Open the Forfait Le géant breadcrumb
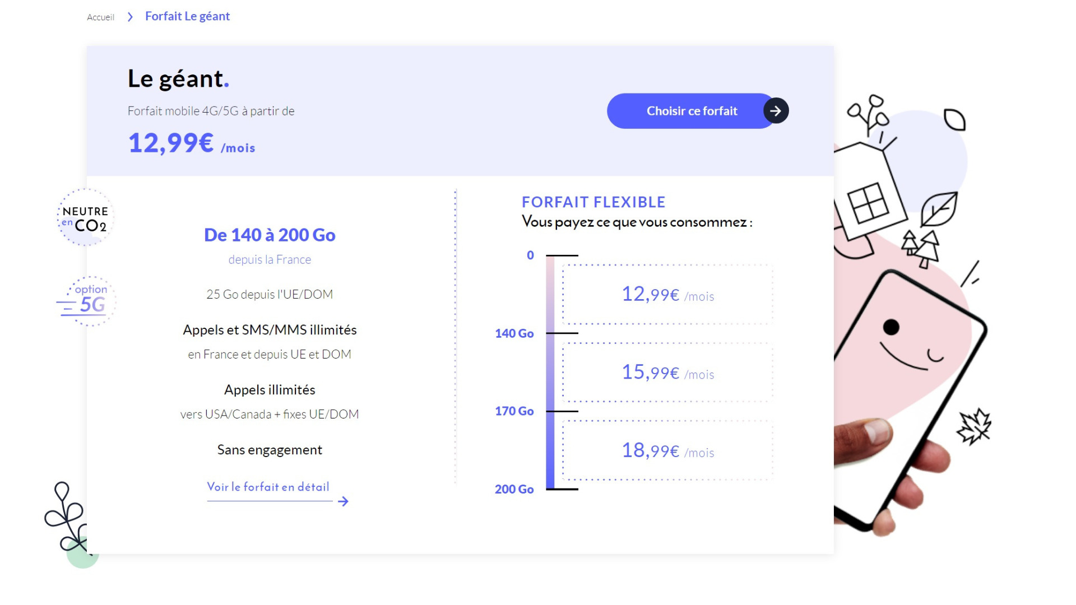 tap(187, 16)
